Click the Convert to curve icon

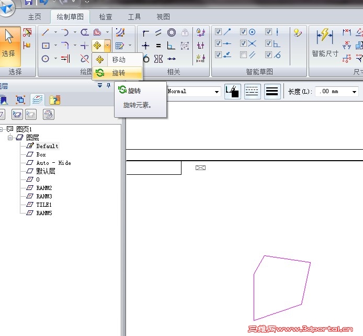tap(120, 32)
